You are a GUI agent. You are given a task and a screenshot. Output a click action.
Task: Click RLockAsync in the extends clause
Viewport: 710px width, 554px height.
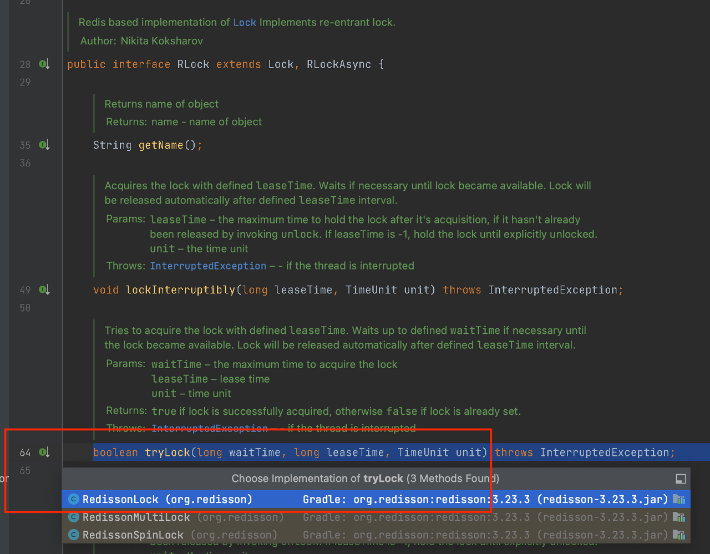click(339, 64)
